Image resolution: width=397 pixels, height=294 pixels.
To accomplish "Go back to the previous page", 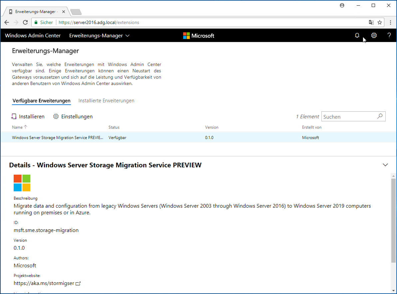I will (x=7, y=23).
